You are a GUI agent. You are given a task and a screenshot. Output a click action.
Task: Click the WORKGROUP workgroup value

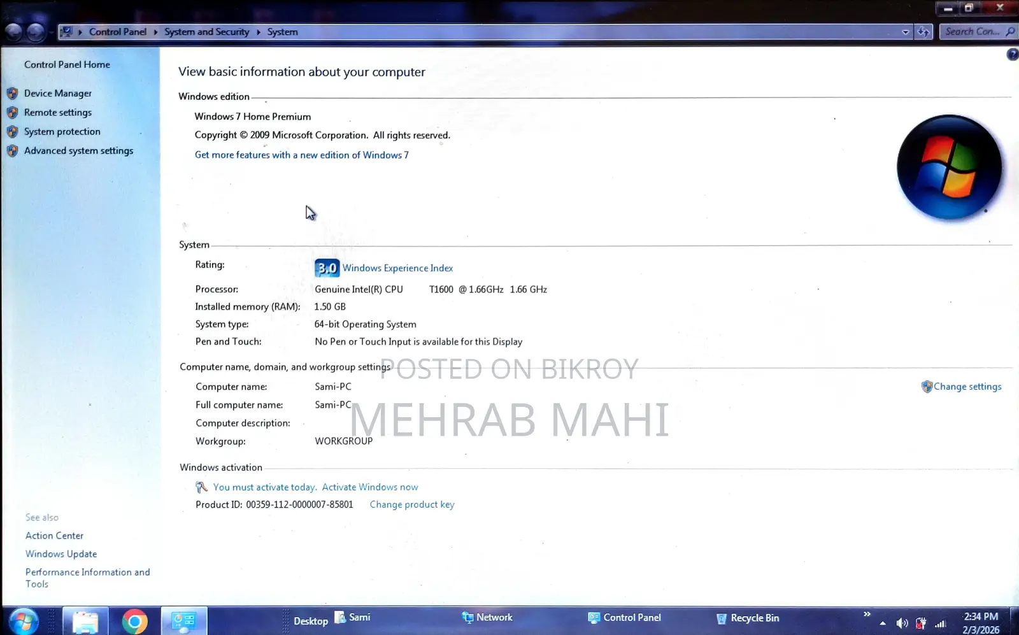(x=344, y=441)
